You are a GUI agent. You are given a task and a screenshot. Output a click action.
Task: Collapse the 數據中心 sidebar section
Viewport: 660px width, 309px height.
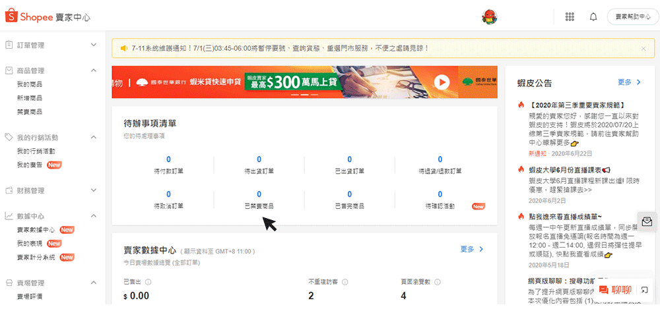(94, 215)
